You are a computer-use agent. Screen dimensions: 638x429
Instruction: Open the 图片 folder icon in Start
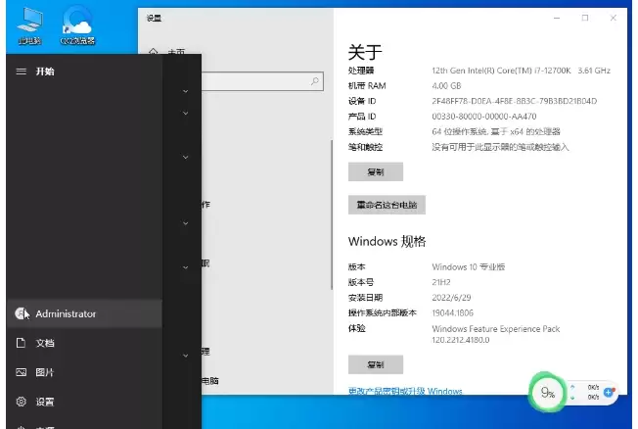click(x=21, y=372)
